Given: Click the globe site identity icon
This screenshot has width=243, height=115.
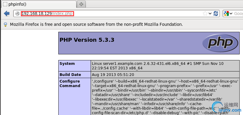Looking at the screenshot, I should [18, 14].
